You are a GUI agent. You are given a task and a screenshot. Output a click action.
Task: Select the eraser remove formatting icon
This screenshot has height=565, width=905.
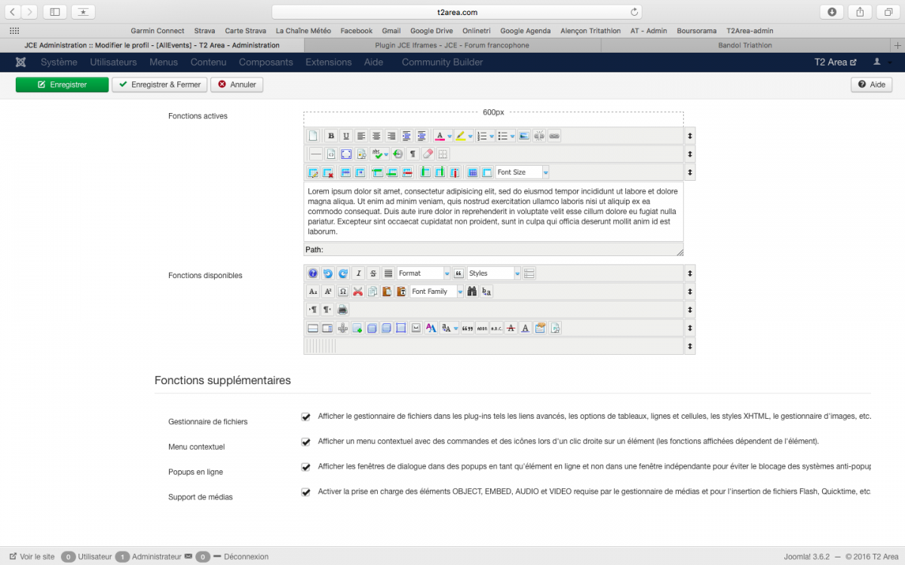pos(428,154)
